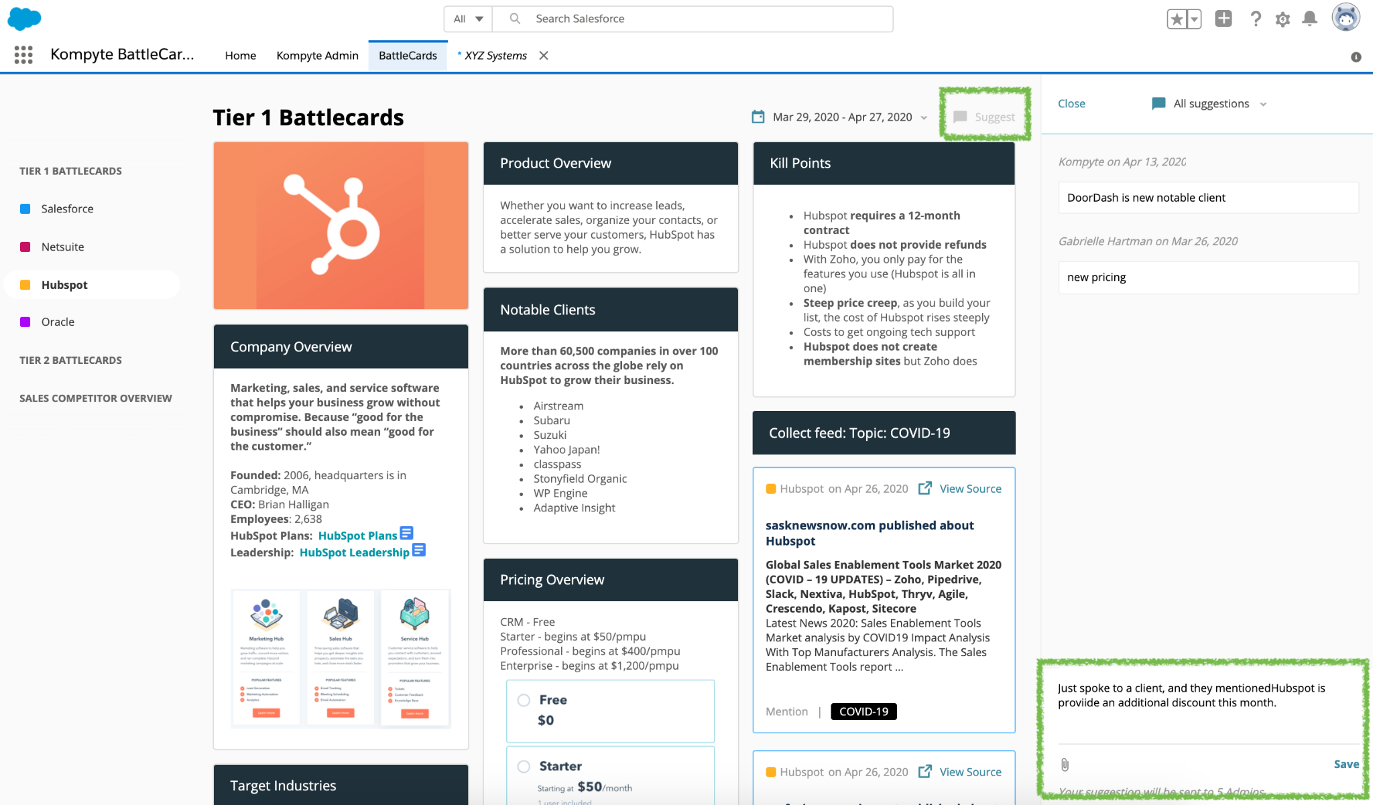Viewport: 1373px width, 805px height.
Task: Click external link icon on first Hubspot feed
Action: (924, 488)
